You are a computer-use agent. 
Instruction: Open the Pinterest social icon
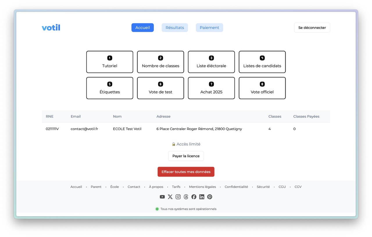point(210,197)
